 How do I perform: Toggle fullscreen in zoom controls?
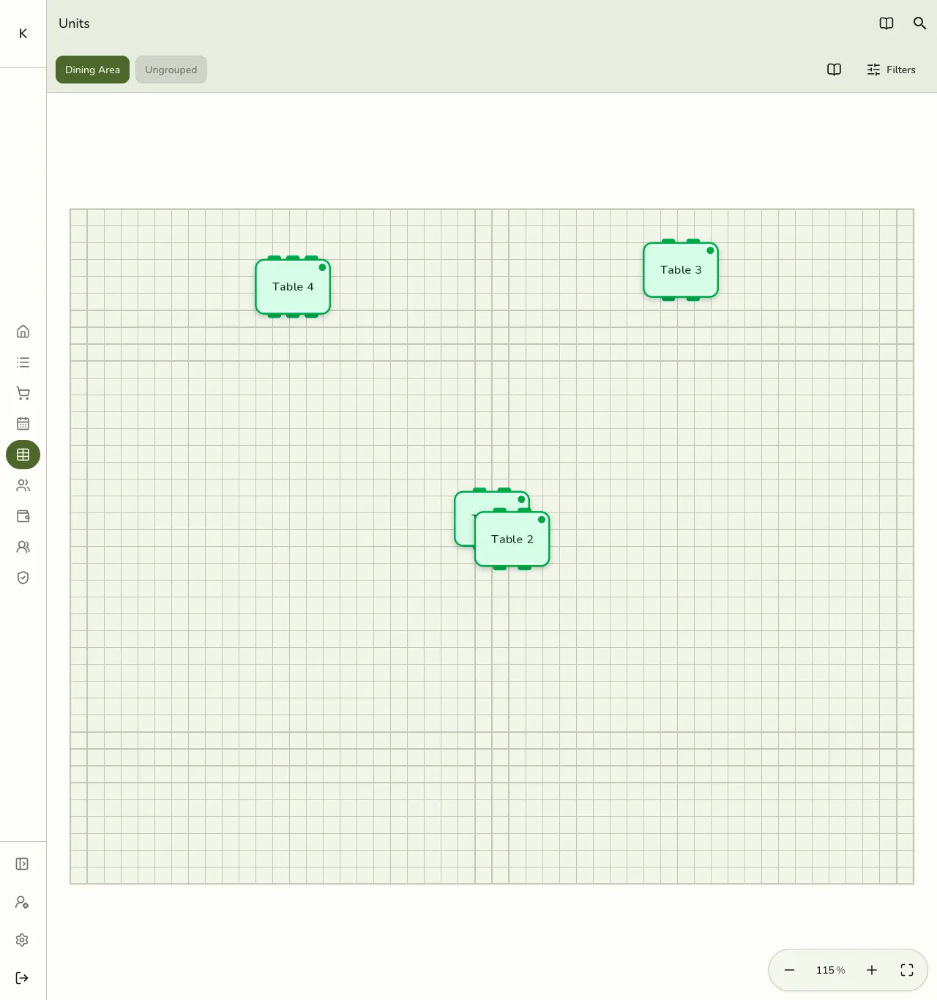pyautogui.click(x=907, y=970)
